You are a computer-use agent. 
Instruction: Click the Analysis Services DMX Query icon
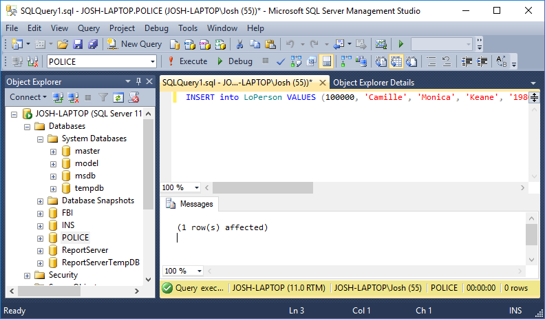(205, 44)
